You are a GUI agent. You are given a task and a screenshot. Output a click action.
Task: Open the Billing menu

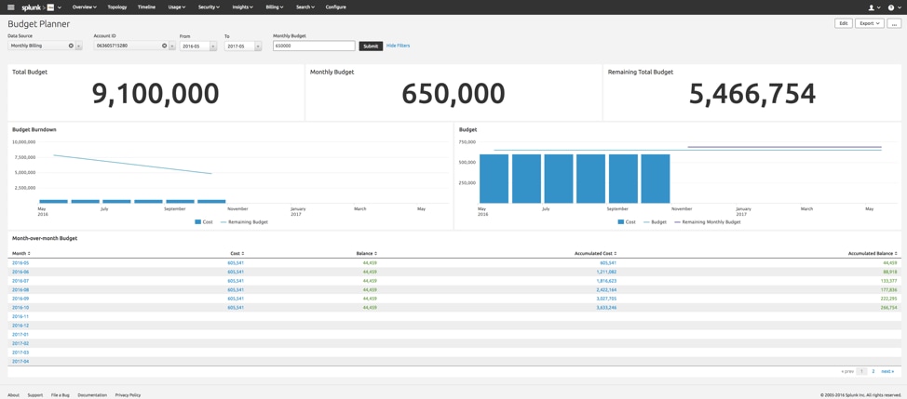(274, 7)
